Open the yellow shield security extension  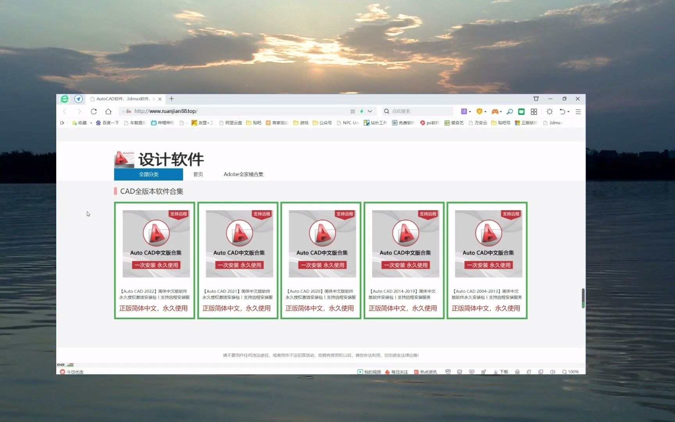(x=479, y=111)
